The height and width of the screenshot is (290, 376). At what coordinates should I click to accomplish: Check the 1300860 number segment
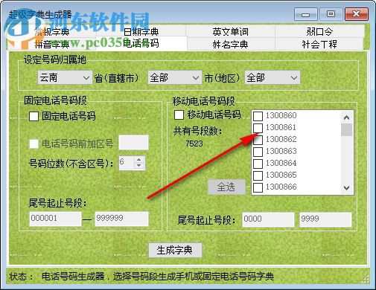pos(258,116)
